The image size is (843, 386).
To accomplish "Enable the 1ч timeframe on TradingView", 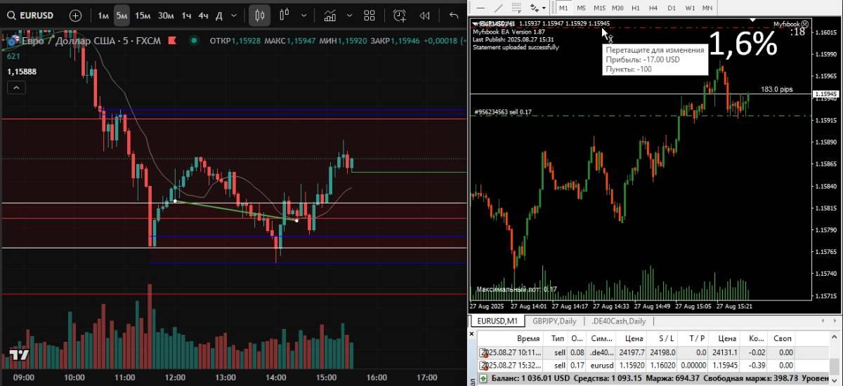I will (x=186, y=15).
